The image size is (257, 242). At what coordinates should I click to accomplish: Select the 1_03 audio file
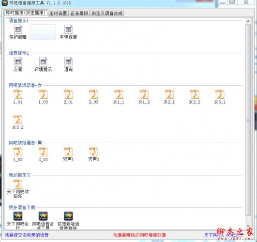coord(43,97)
